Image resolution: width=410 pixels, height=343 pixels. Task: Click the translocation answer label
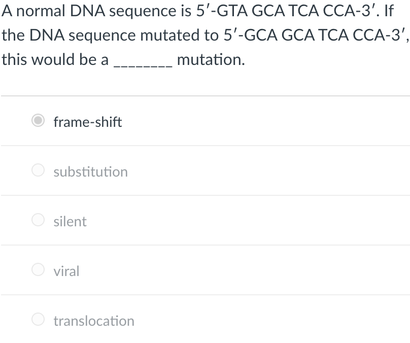(x=94, y=321)
